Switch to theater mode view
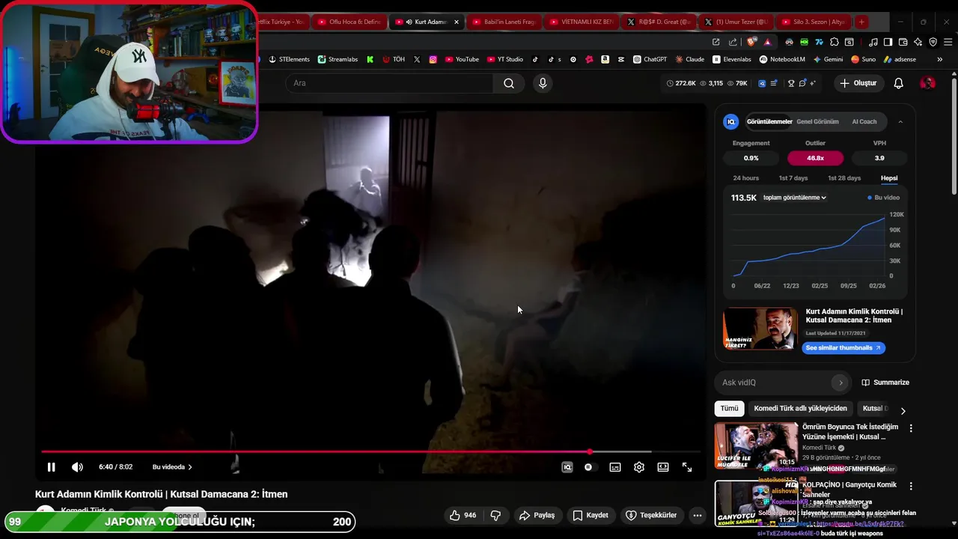 [663, 467]
